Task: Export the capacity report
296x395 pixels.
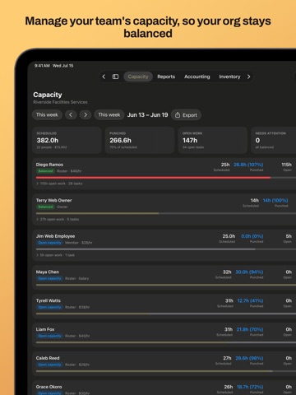Action: click(x=186, y=115)
